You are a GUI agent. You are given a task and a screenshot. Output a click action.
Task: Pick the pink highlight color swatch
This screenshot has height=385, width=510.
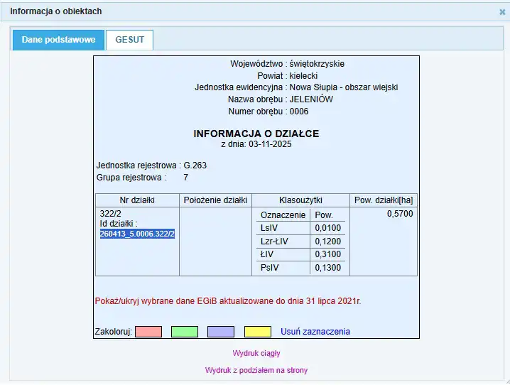148,332
